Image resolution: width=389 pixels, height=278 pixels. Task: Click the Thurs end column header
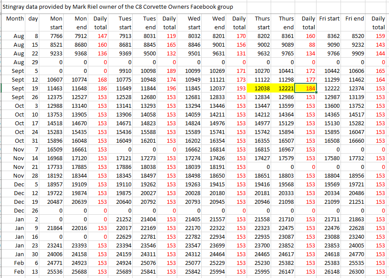coord(286,23)
